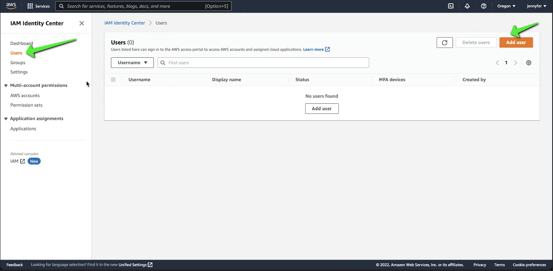Screen dimensions: 553x271
Task: Click search magnifier in Find users field
Action: tap(163, 63)
